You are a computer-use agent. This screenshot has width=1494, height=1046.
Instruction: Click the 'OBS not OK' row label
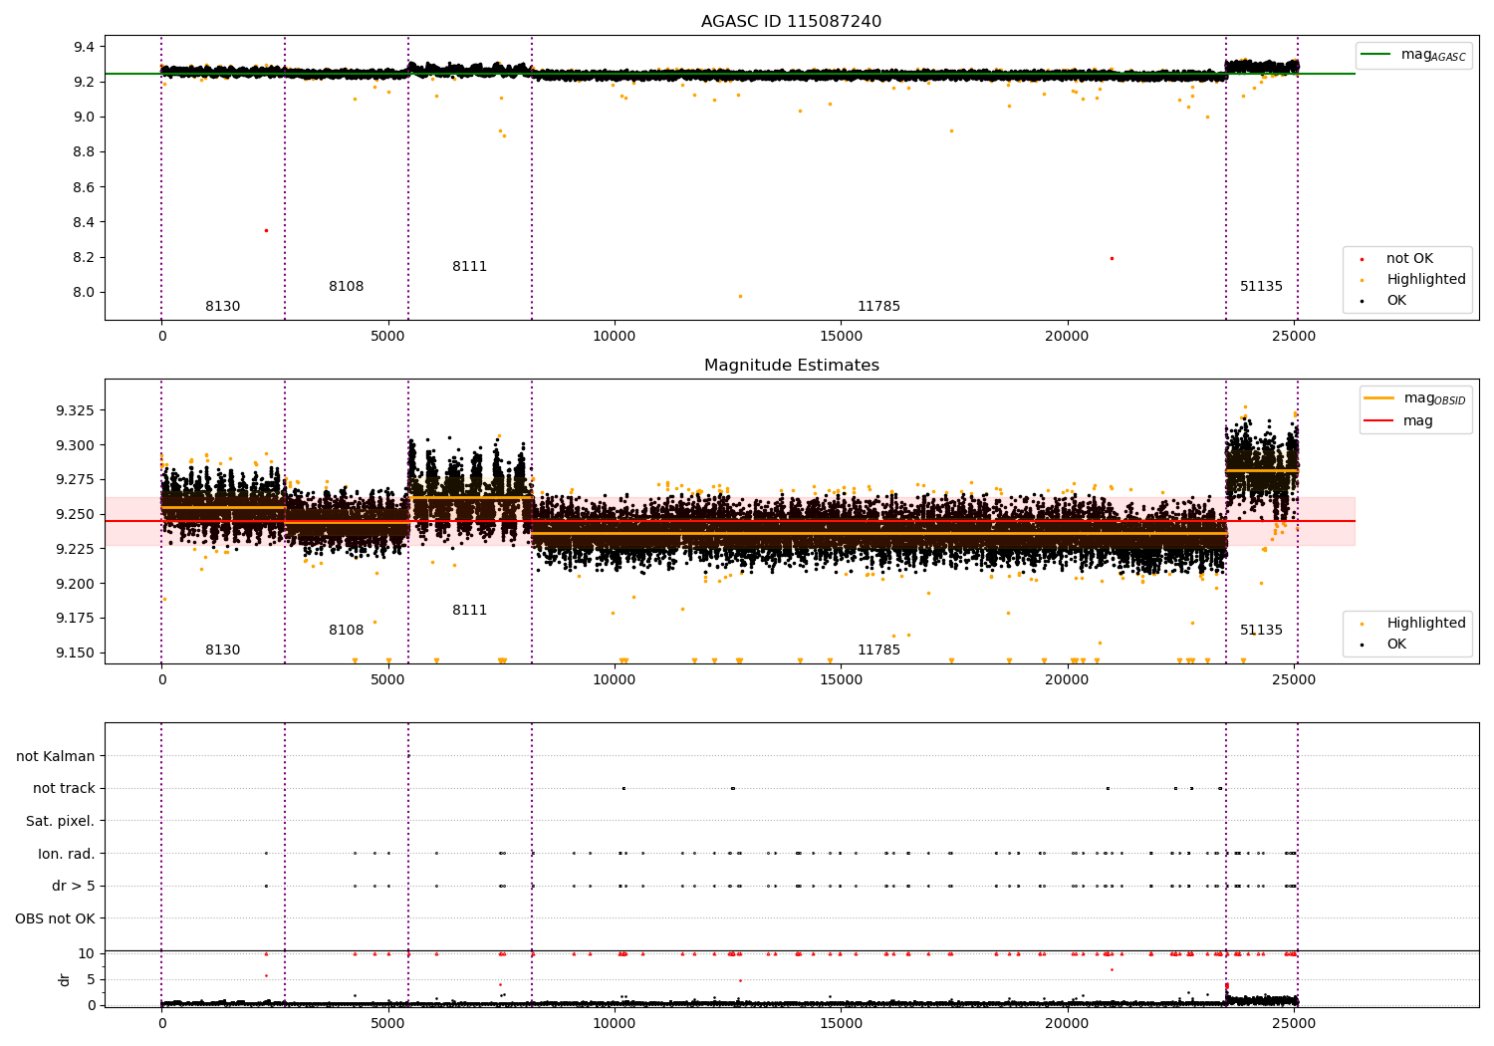pyautogui.click(x=56, y=918)
